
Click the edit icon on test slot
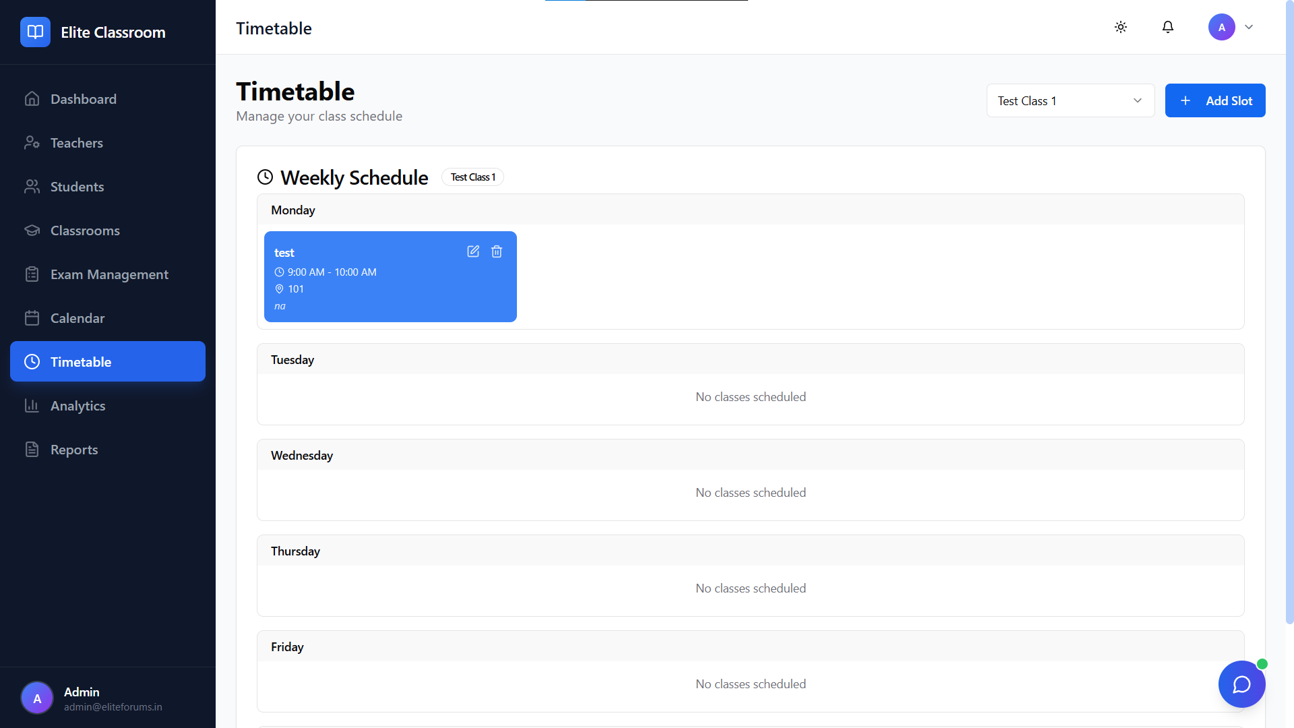(473, 251)
